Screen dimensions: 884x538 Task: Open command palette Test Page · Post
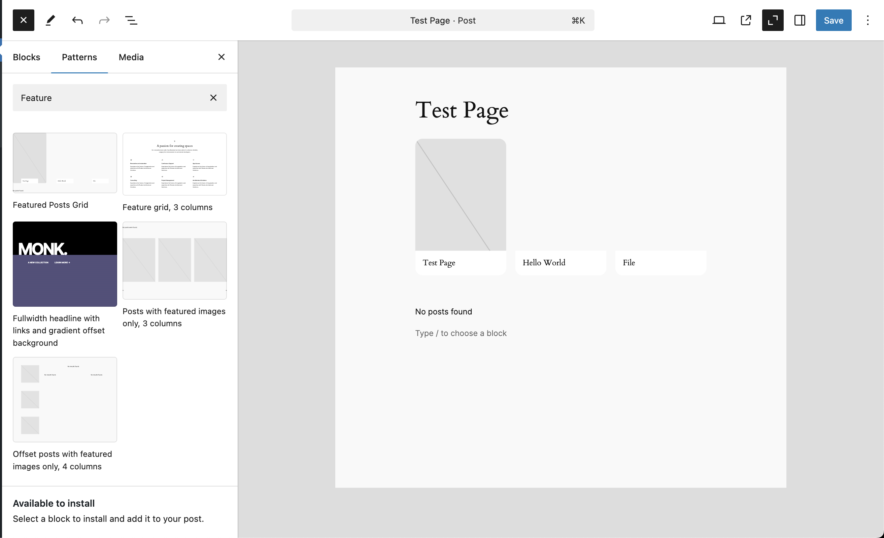point(442,20)
